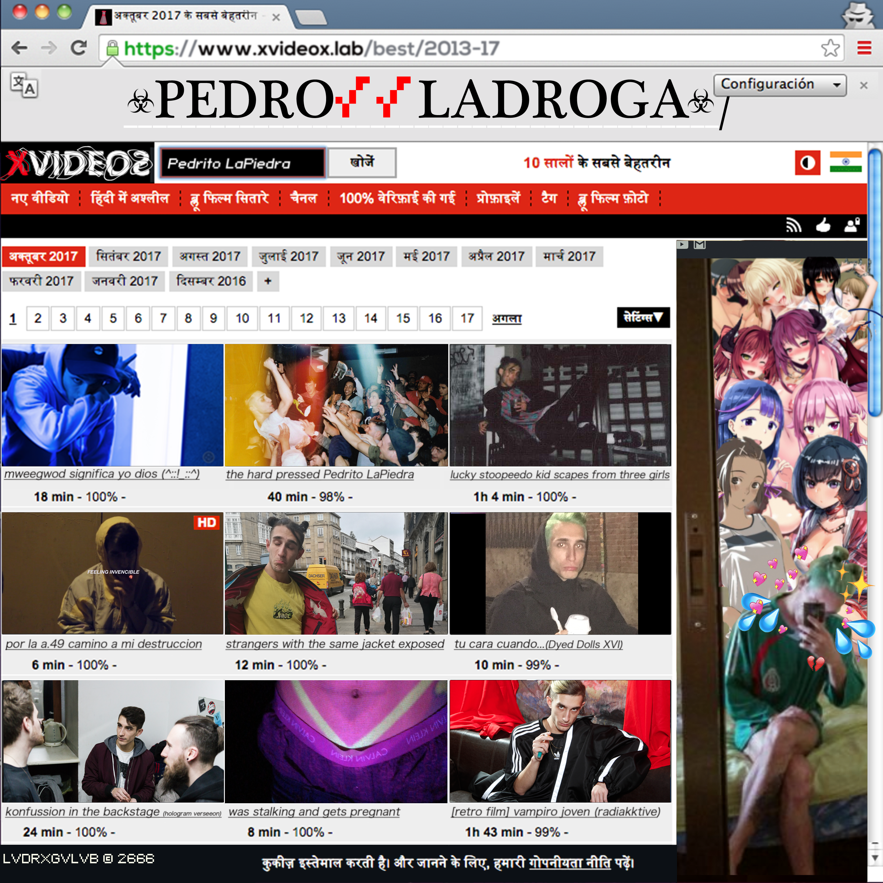Expand the सेटिंग्स dropdown button

tap(643, 317)
